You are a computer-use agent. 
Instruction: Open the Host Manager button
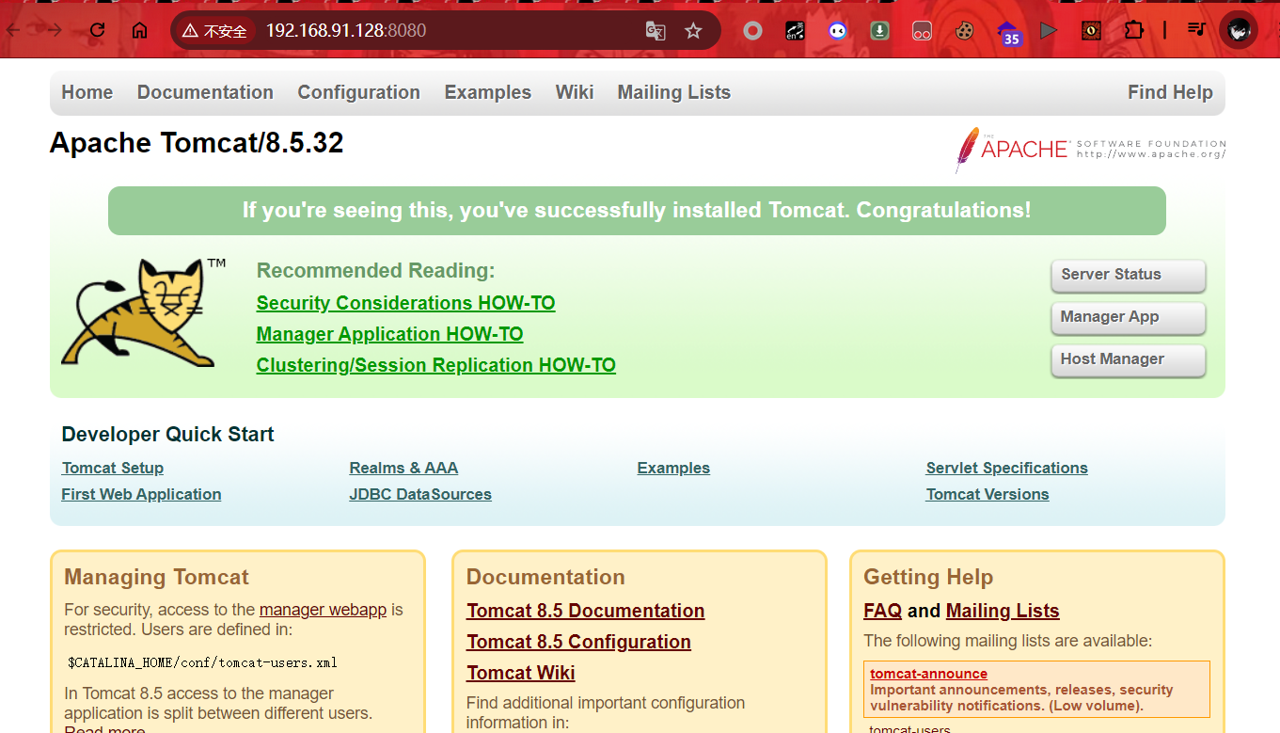[1129, 359]
